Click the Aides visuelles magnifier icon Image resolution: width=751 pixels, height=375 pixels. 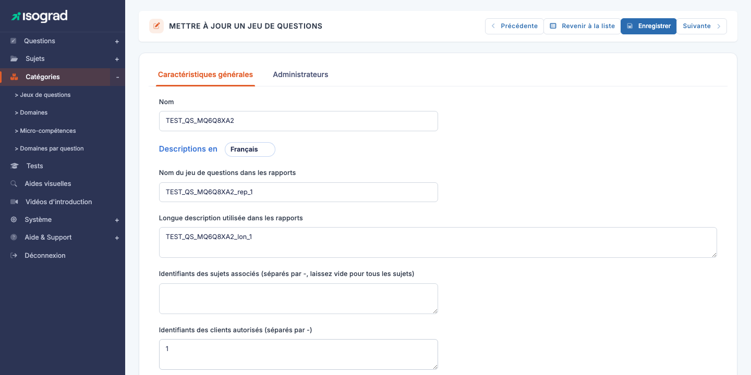[x=14, y=184]
